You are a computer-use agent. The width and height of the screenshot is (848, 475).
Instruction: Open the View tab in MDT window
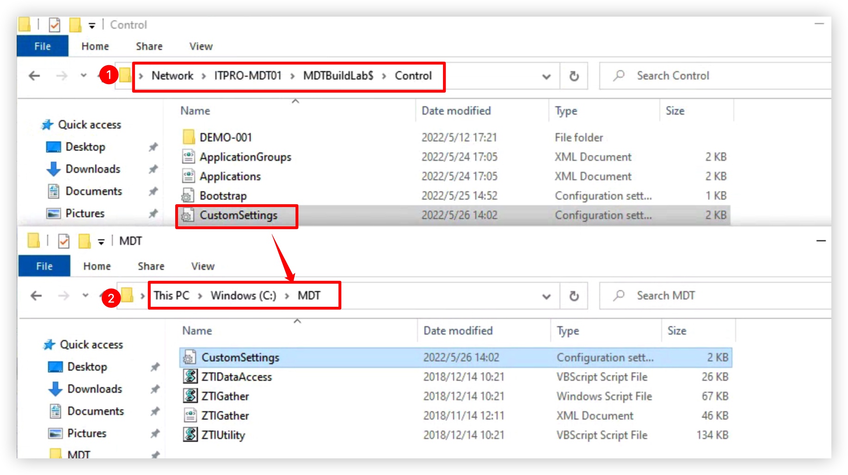coord(203,266)
